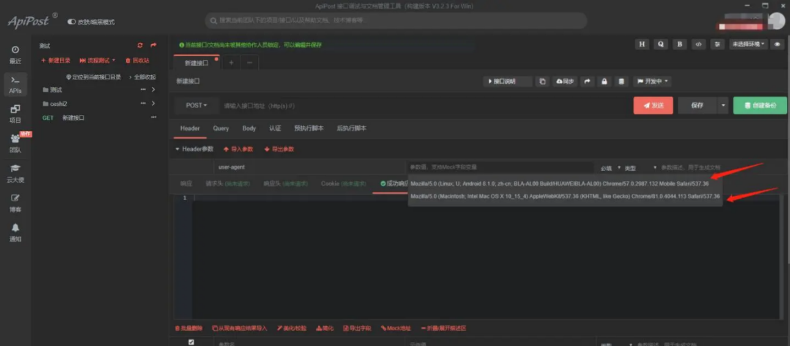Viewport: 790px width, 346px height.
Task: Open more options for 测试 folder
Action: (143, 90)
